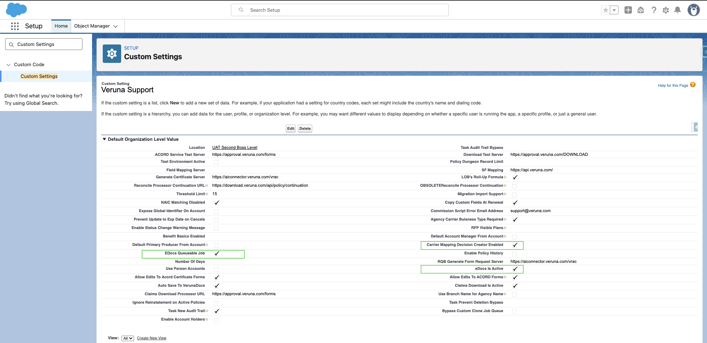707x343 pixels.
Task: Click the Bypass Custom Clone Job Queue checkbox
Action: click(514, 311)
